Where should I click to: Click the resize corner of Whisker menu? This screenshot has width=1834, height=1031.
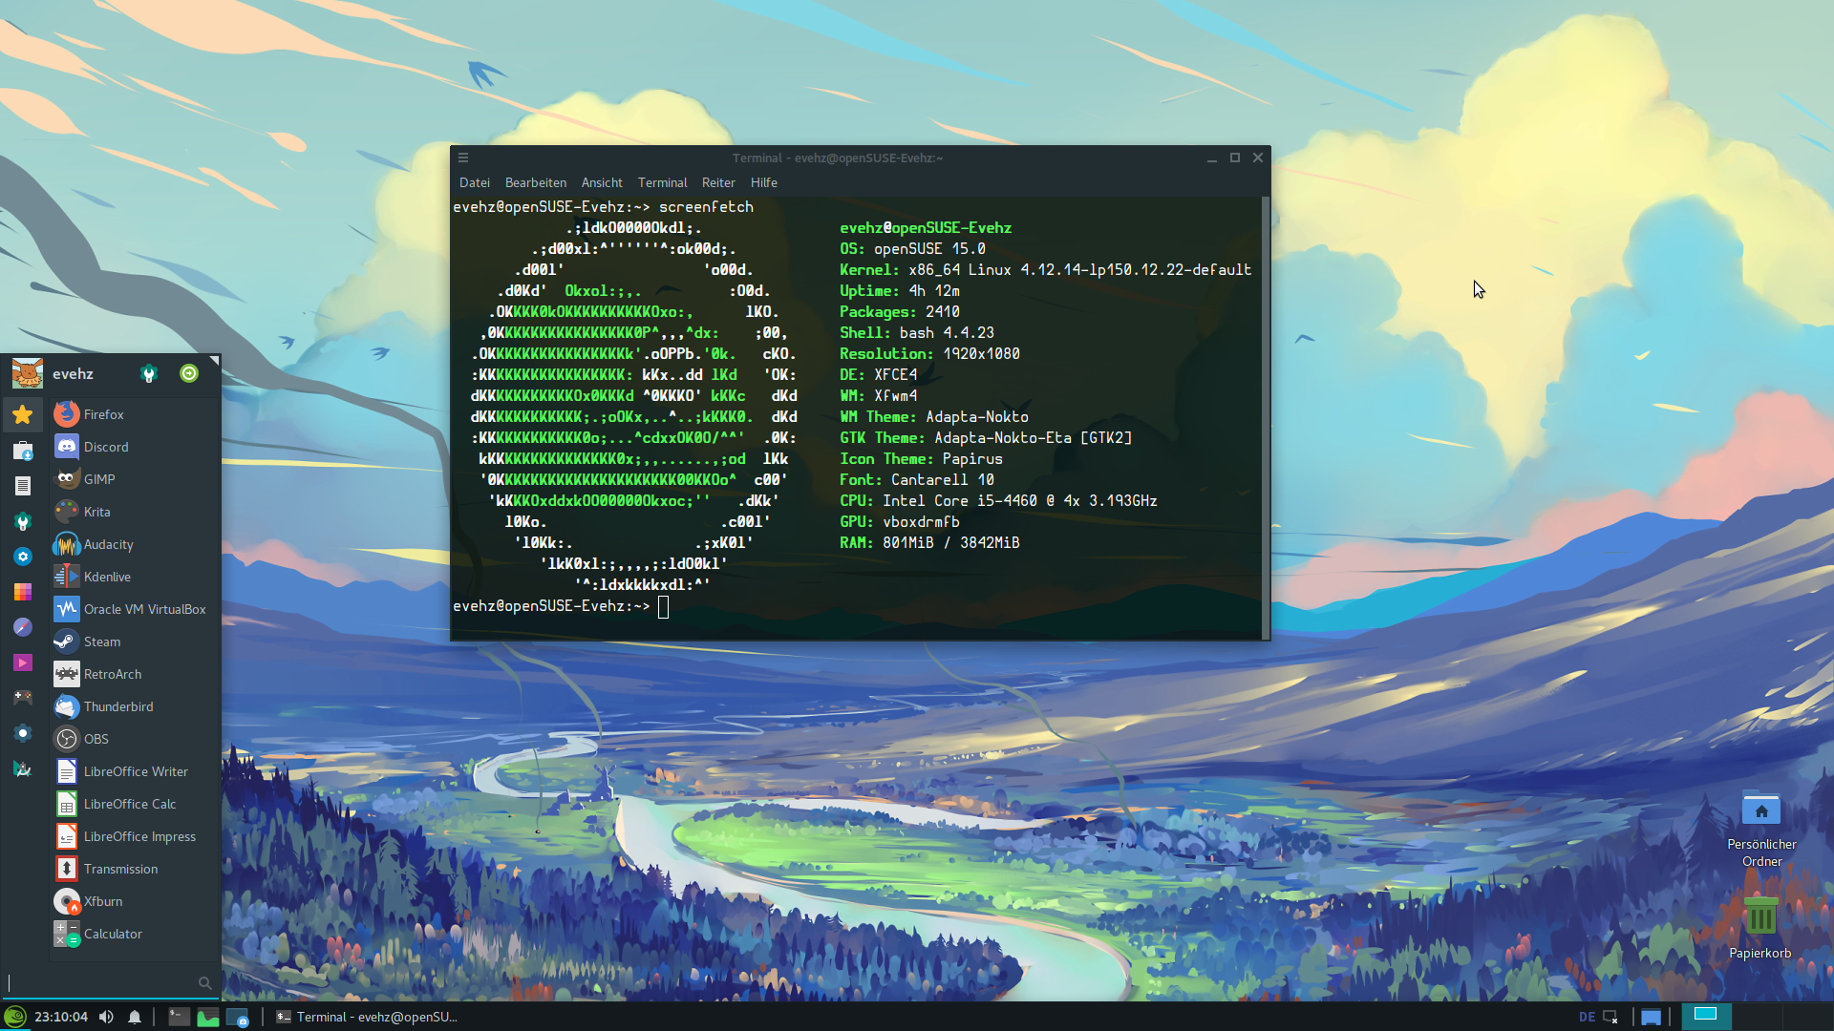point(215,360)
